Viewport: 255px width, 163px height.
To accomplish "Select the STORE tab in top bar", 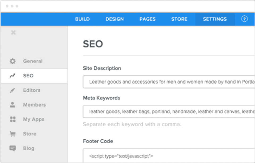I will click(179, 19).
